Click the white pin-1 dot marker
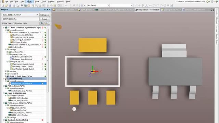 point(74,109)
